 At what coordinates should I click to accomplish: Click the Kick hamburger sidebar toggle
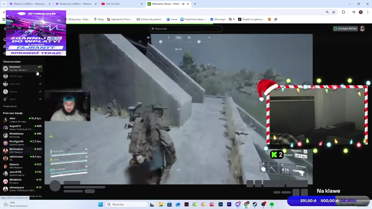click(x=5, y=29)
